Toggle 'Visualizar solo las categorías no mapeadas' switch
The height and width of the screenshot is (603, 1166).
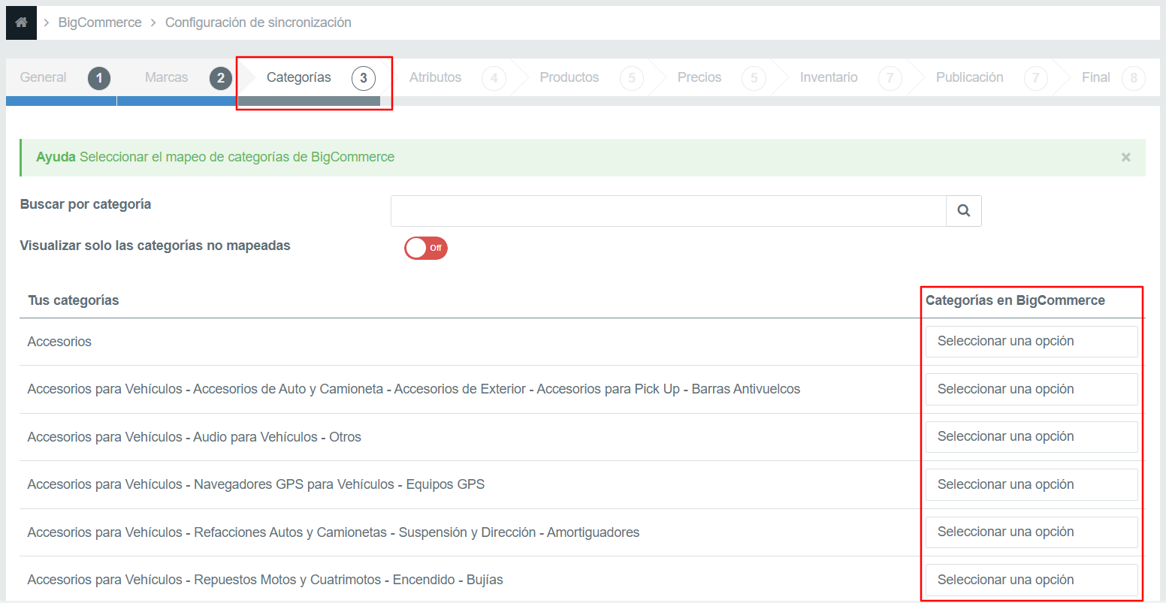(x=426, y=248)
